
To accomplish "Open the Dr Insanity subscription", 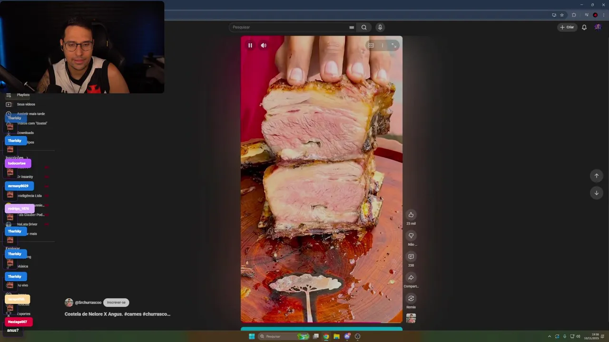I will (25, 177).
